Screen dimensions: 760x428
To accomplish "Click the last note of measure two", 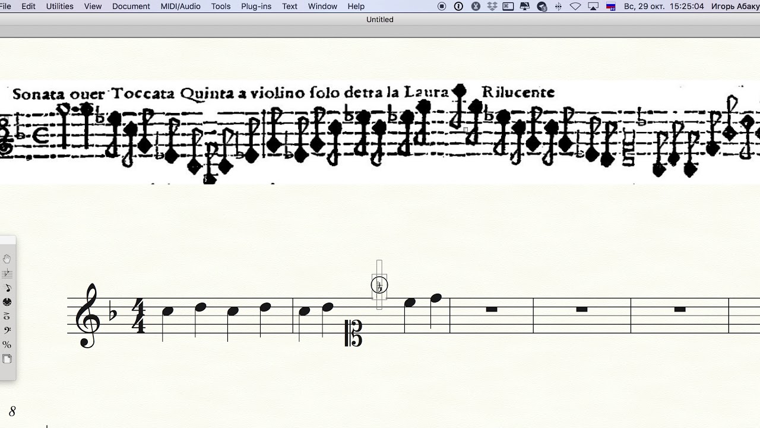I will [x=436, y=298].
